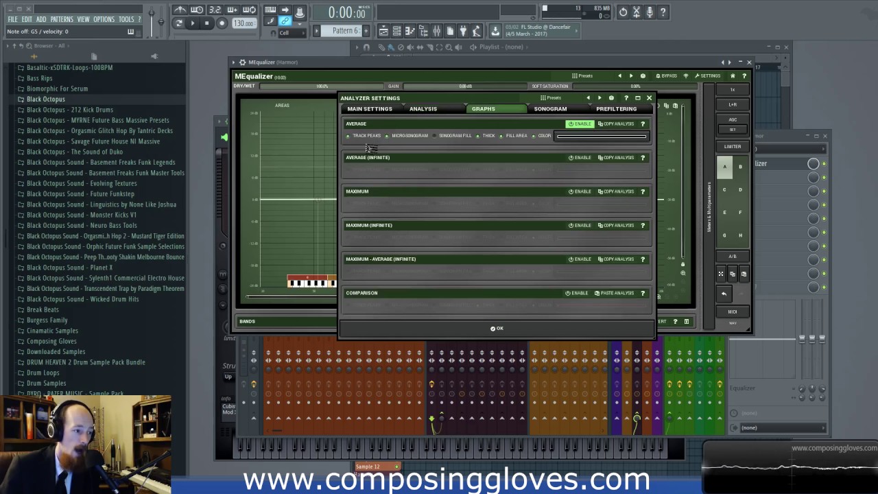Viewport: 878px width, 494px height.
Task: Load next preset in Analyzer Settings
Action: pyautogui.click(x=600, y=98)
